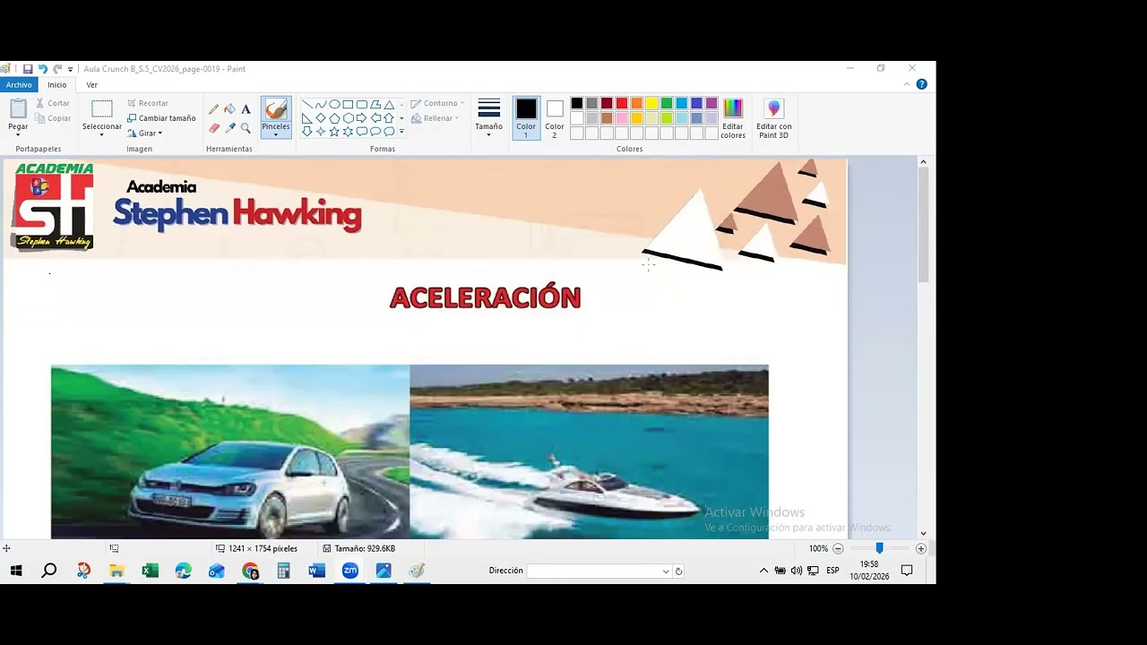Choose the triangle shape
The height and width of the screenshot is (645, 1147).
click(389, 105)
